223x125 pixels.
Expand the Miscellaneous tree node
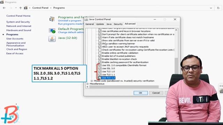[87, 84]
